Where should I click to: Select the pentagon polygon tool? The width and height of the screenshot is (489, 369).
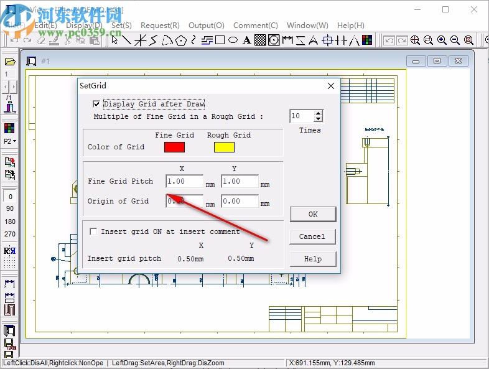coord(181,40)
